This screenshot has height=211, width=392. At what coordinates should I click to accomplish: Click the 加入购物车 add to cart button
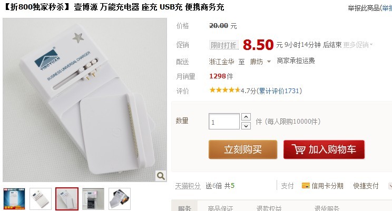(324, 149)
